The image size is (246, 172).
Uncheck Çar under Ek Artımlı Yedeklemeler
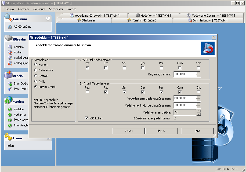(143, 92)
